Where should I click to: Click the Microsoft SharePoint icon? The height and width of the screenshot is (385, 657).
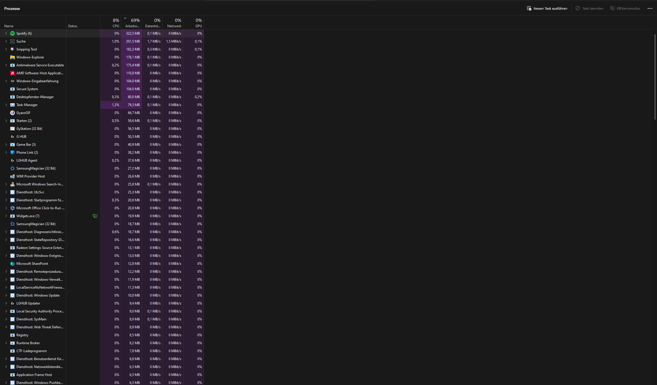tap(12, 264)
